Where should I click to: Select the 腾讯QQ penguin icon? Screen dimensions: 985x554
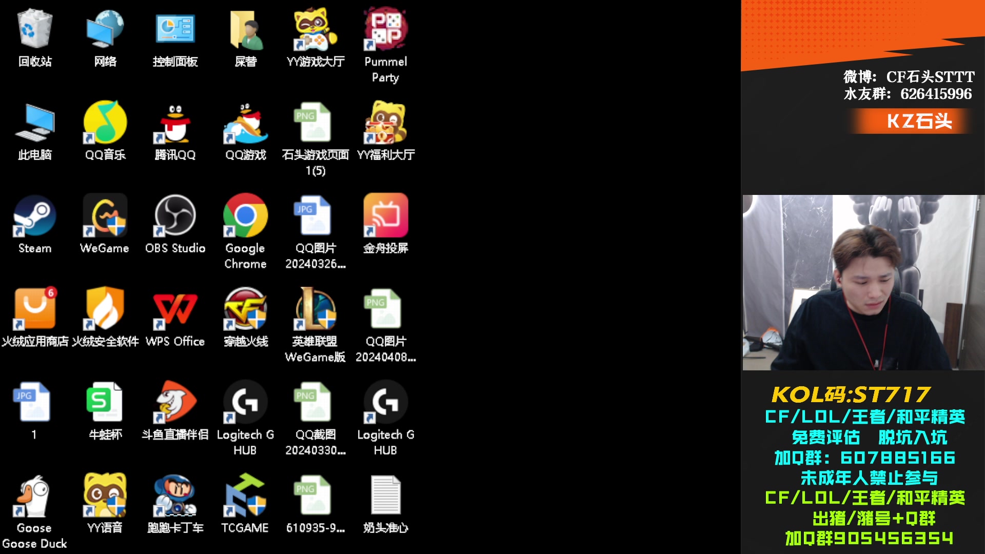[175, 123]
